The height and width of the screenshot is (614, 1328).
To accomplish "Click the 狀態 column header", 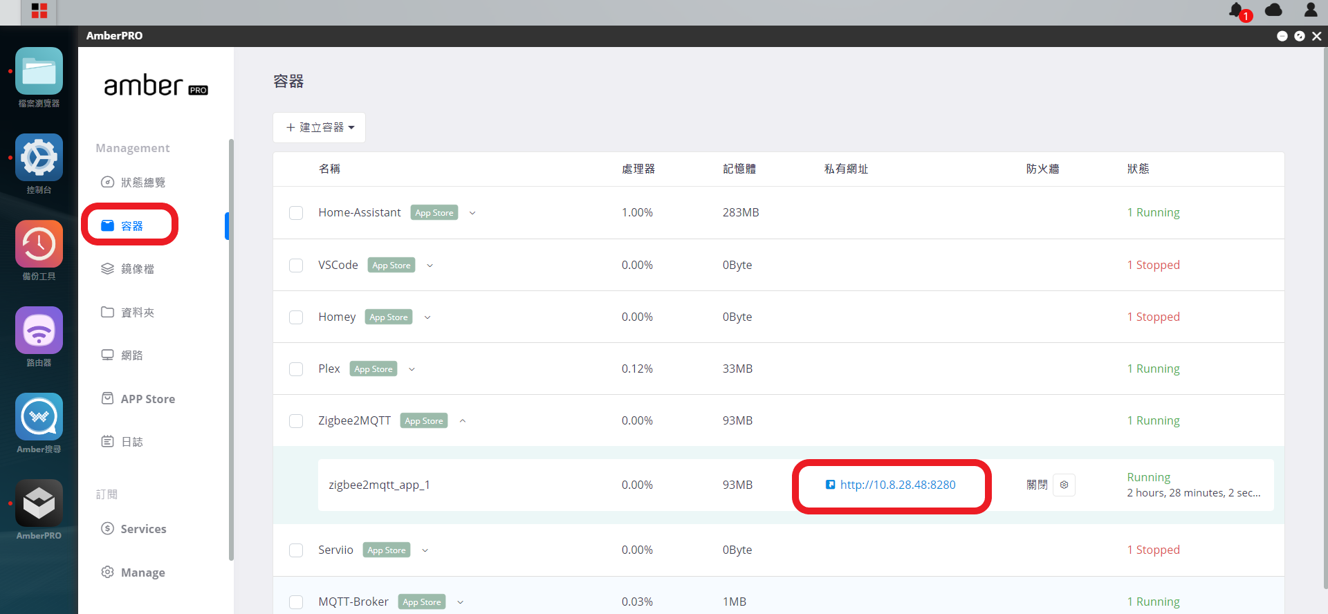I will (1138, 169).
